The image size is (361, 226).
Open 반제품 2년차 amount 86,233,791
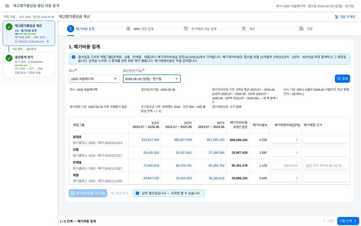click(x=184, y=165)
